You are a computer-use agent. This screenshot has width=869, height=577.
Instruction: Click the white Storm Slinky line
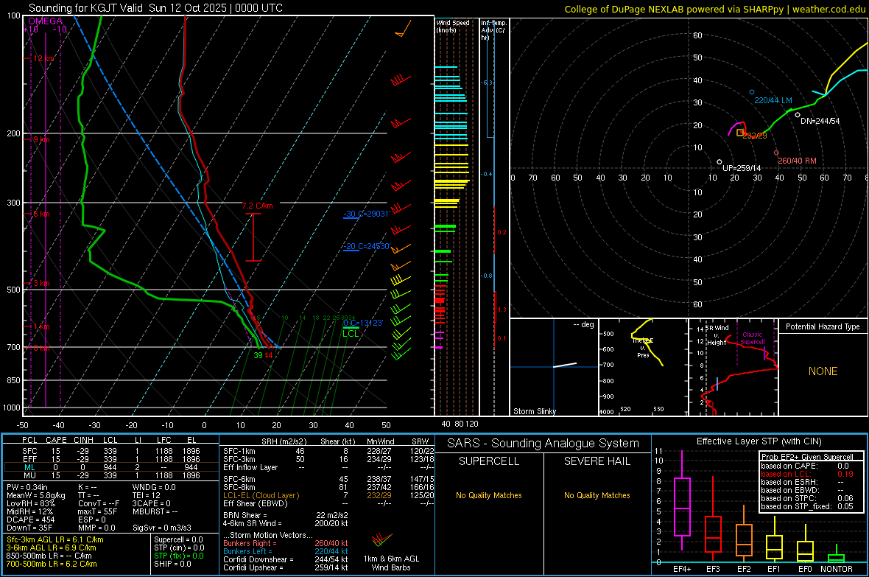[565, 365]
